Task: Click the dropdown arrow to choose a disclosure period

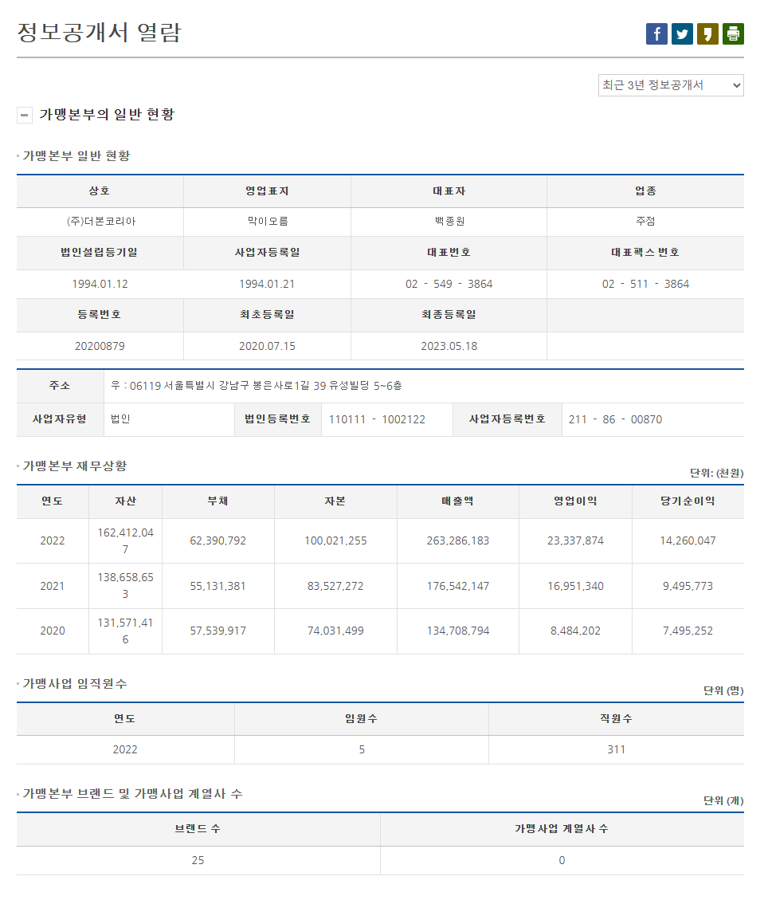Action: [737, 85]
